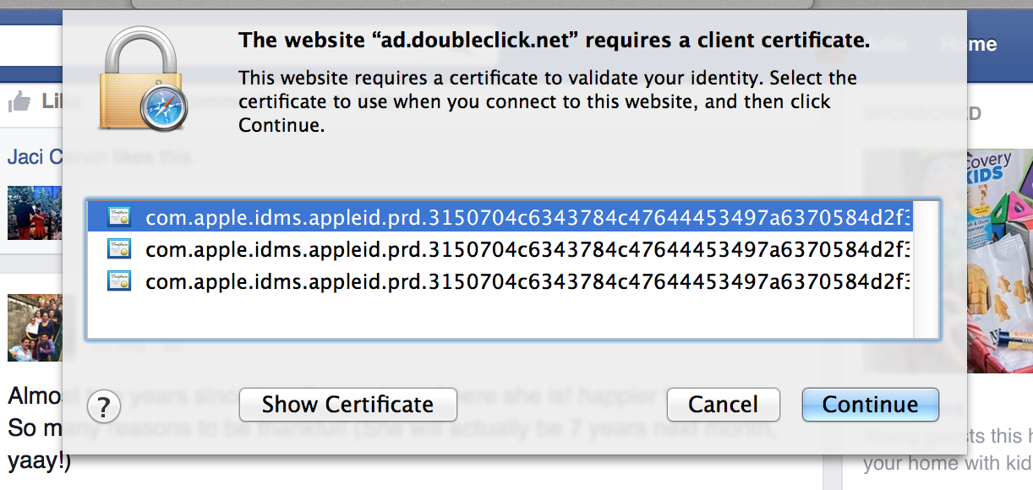Image resolution: width=1033 pixels, height=490 pixels.
Task: Click the certificate icon of the highlighted entry
Action: click(118, 217)
